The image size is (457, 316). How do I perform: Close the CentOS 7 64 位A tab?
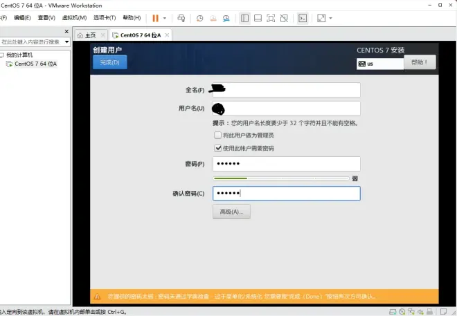point(167,35)
